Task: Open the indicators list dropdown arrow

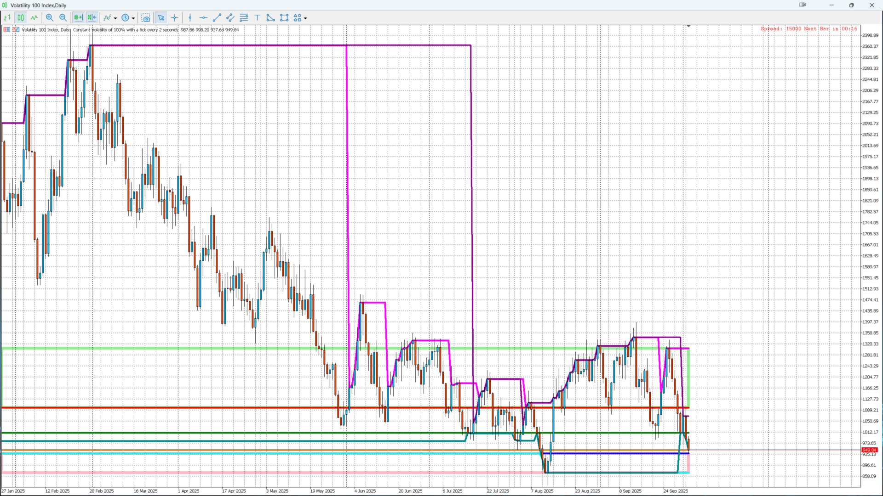Action: coord(115,18)
